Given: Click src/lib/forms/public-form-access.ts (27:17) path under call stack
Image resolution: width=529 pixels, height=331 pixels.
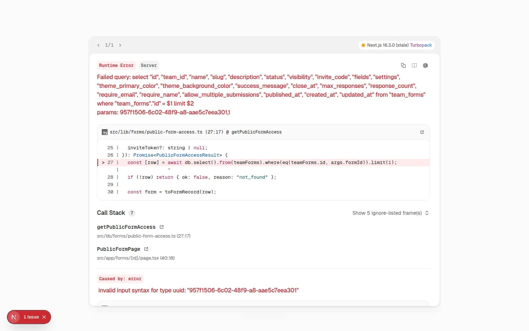Looking at the screenshot, I should tap(144, 236).
